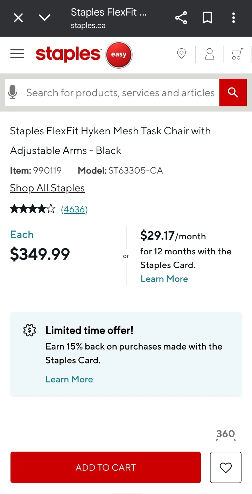This screenshot has width=252, height=494.
Task: Click Learn More in limited time offer
Action: tap(69, 379)
